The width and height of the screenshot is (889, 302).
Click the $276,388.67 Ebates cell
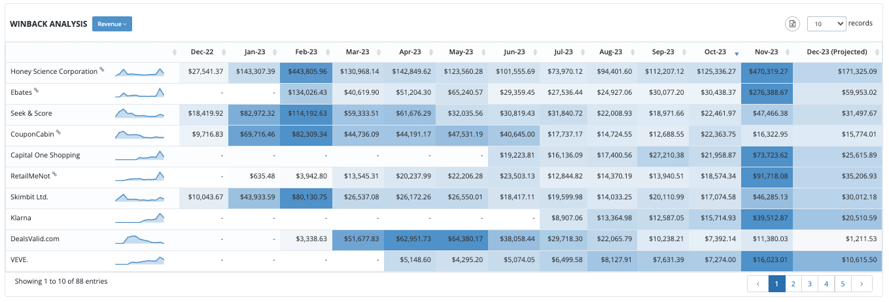(767, 92)
